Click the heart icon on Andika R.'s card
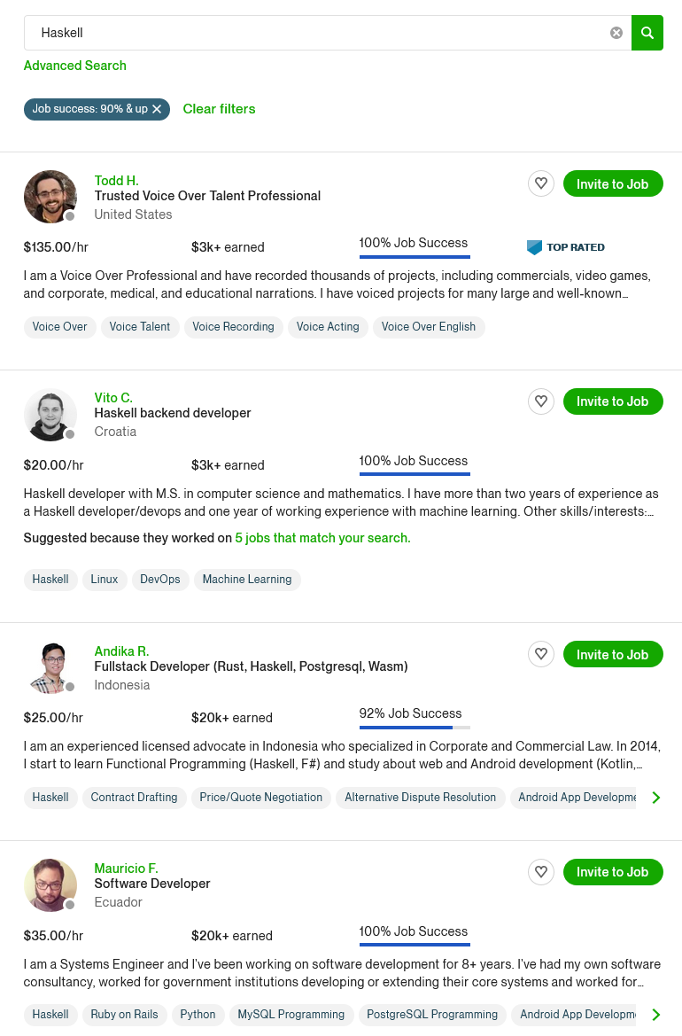This screenshot has width=682, height=1036. [x=541, y=654]
